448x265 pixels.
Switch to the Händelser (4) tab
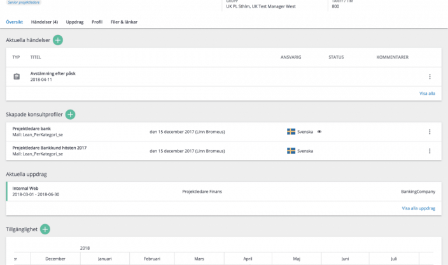[45, 22]
